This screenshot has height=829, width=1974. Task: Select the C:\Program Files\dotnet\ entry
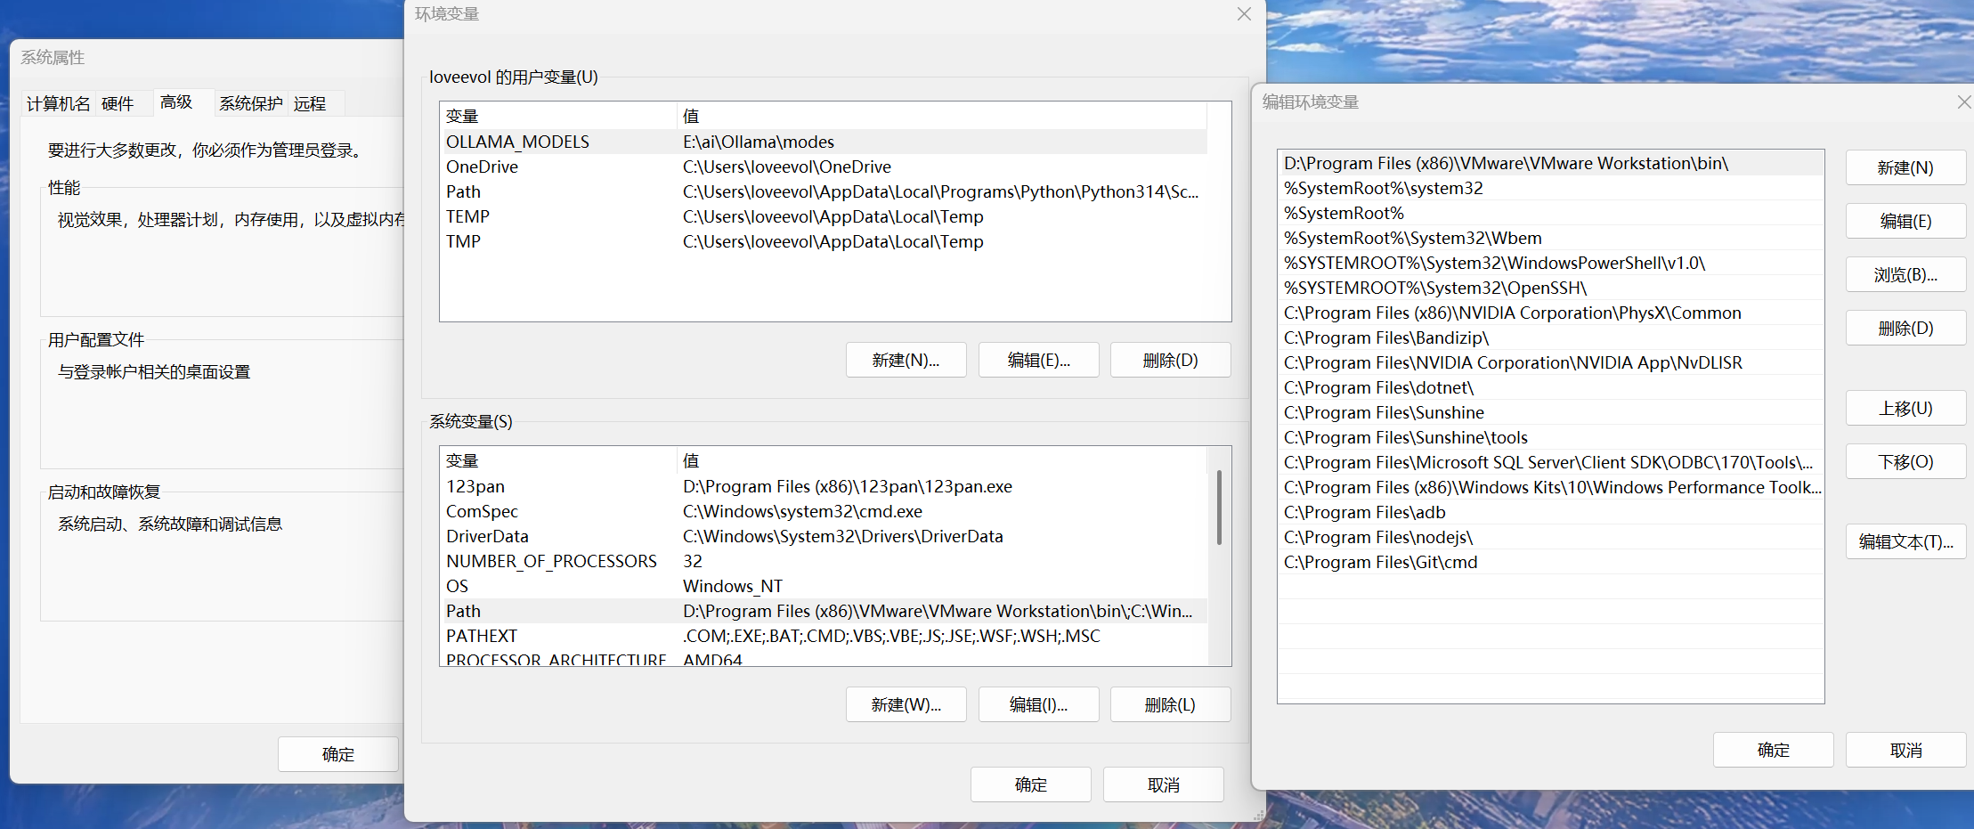(x=1550, y=387)
